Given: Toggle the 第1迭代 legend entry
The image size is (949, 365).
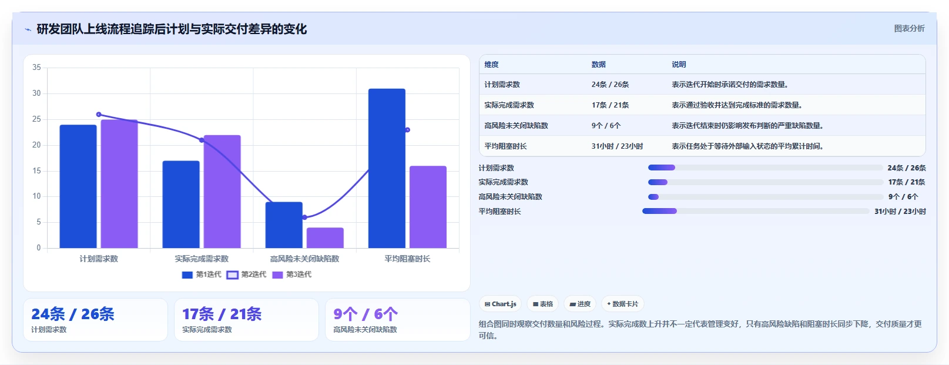Looking at the screenshot, I should point(202,274).
